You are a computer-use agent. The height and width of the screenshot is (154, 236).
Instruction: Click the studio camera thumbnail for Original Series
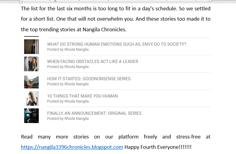(31, 116)
